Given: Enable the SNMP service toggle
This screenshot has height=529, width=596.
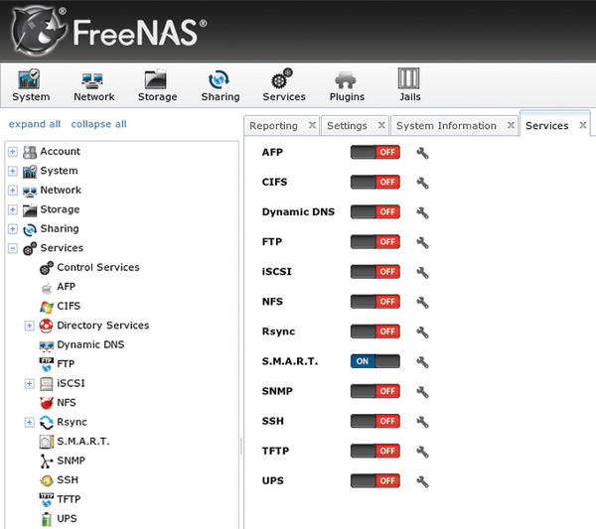Looking at the screenshot, I should (374, 391).
